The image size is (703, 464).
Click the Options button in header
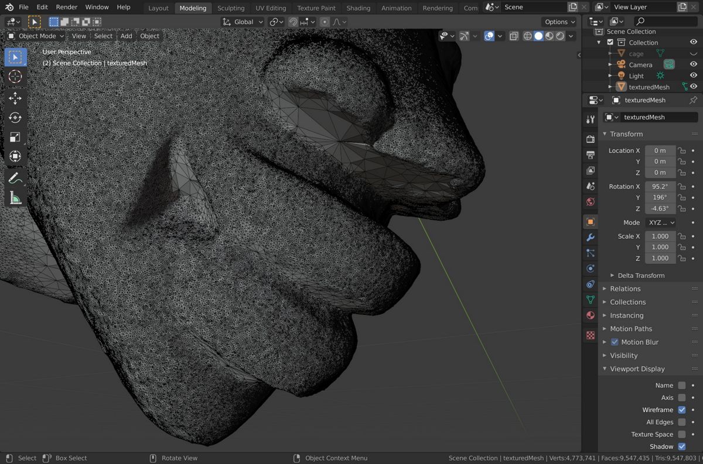[559, 22]
